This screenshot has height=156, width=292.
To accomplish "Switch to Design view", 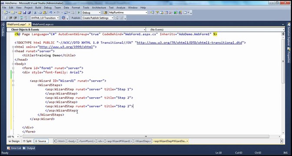I will (14, 141).
